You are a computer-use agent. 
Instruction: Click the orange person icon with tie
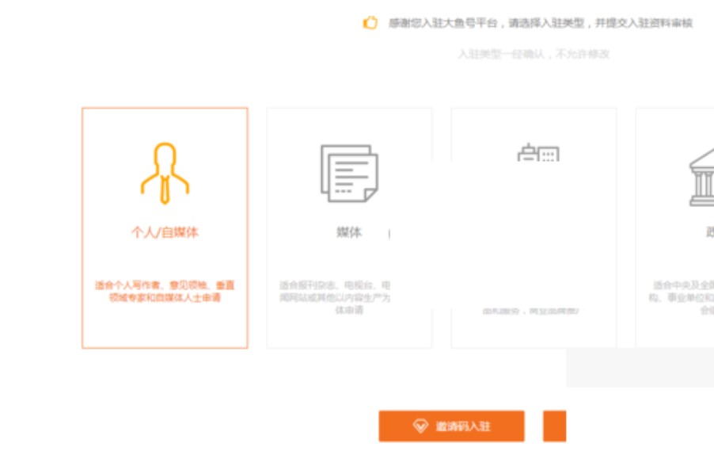[165, 173]
